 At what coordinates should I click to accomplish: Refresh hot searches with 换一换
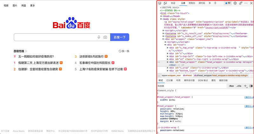(x=124, y=51)
